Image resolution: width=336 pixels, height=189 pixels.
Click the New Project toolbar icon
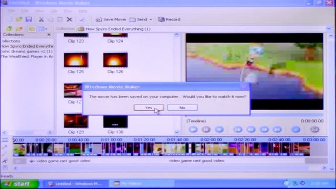coord(10,19)
